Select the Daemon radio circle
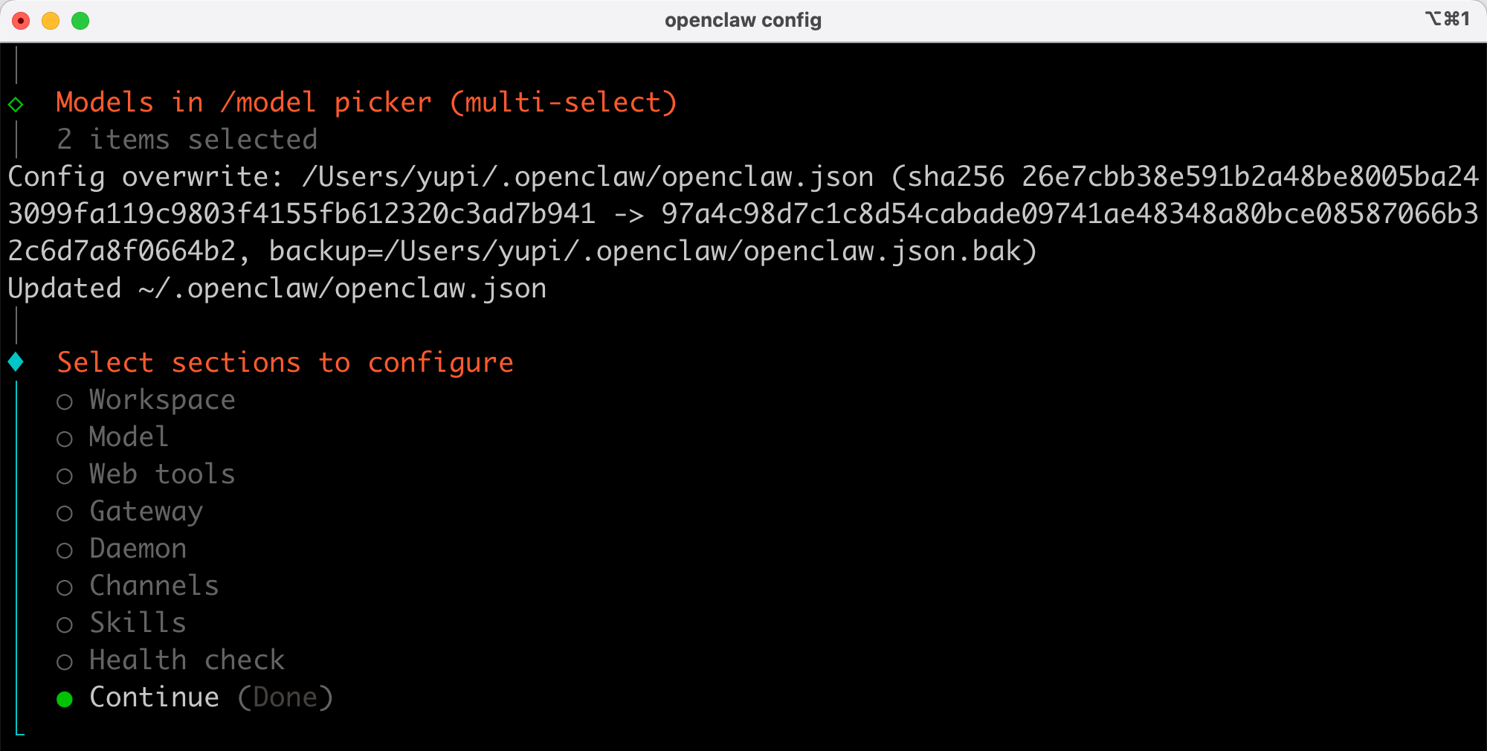The width and height of the screenshot is (1487, 751). (x=65, y=550)
